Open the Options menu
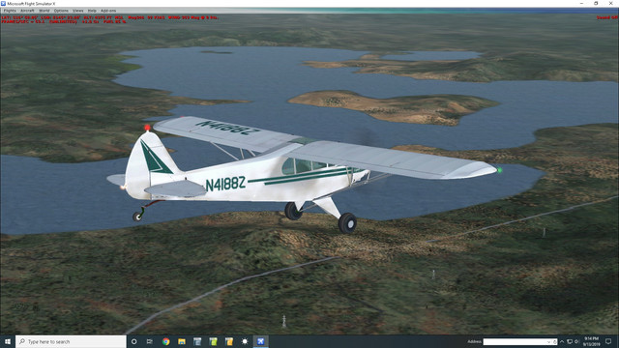This screenshot has width=619, height=348. [x=61, y=11]
